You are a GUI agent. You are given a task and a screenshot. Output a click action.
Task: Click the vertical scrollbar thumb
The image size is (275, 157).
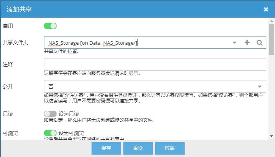272,40
